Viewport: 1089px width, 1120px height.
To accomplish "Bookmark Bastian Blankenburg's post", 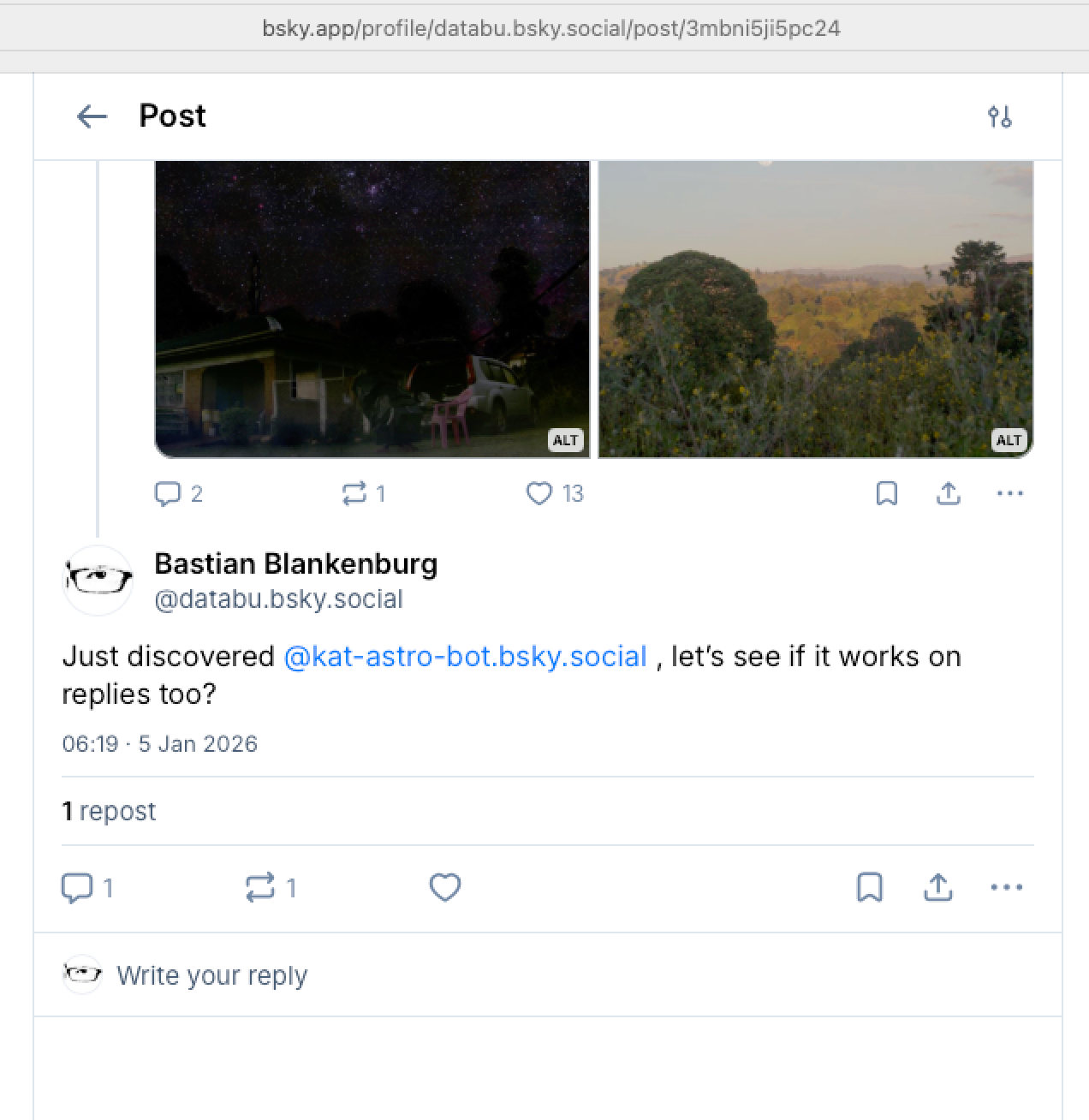I will [870, 887].
